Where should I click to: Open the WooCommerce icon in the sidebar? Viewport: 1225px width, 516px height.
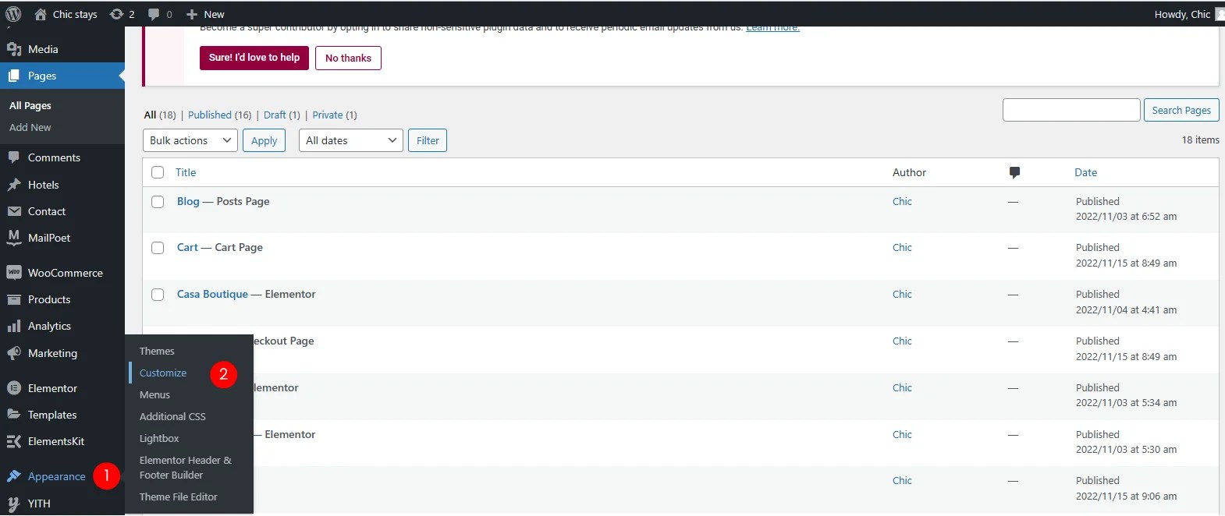click(14, 273)
